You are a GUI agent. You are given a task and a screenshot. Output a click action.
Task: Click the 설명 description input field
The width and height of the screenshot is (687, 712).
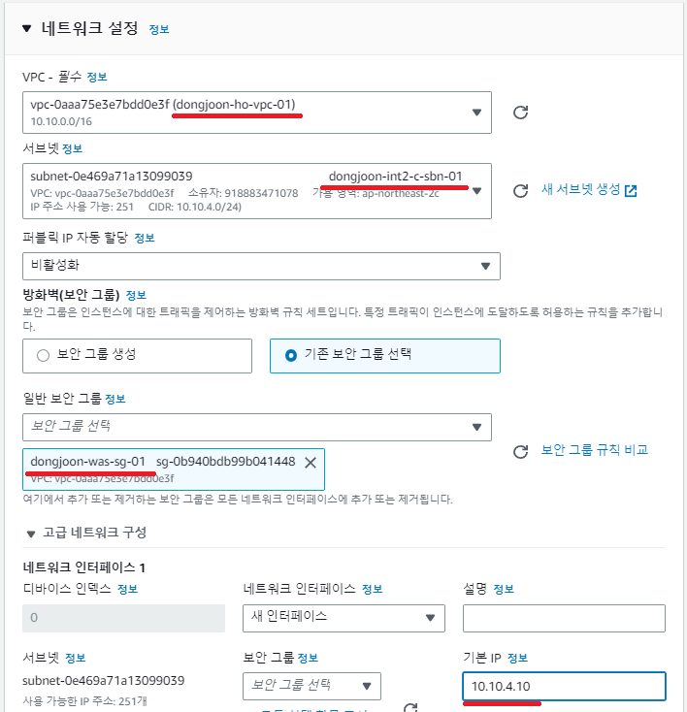click(x=564, y=618)
